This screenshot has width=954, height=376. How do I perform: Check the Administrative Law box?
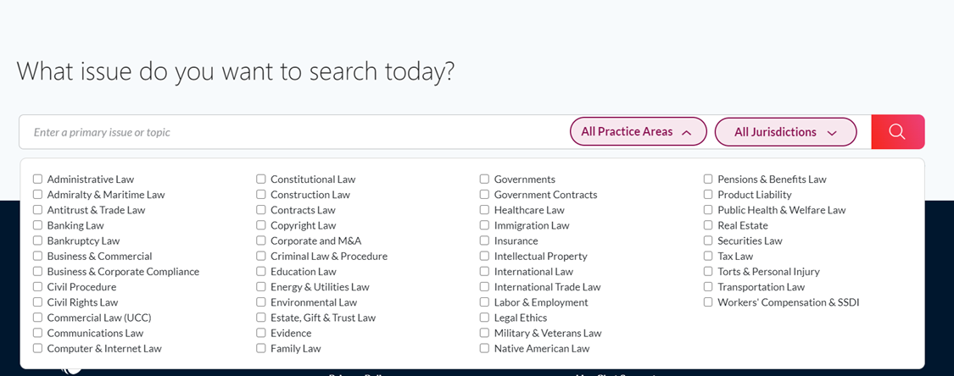(37, 180)
